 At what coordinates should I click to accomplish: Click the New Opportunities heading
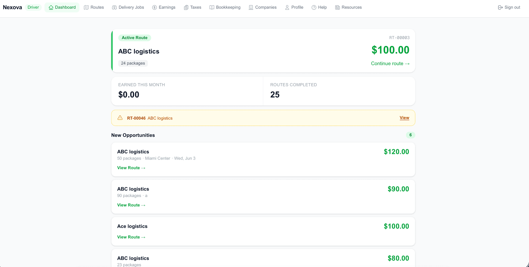click(x=133, y=135)
